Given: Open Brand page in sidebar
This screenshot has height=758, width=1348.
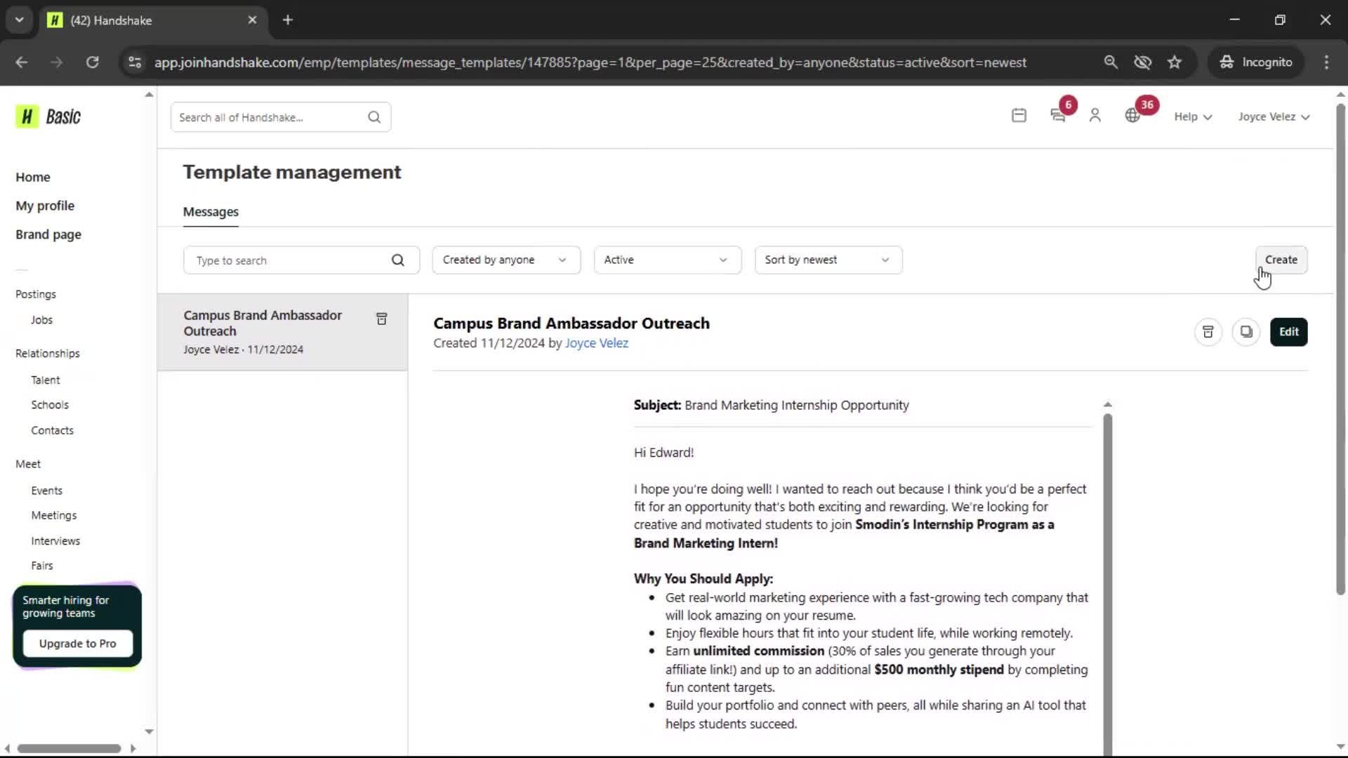Looking at the screenshot, I should (x=48, y=234).
